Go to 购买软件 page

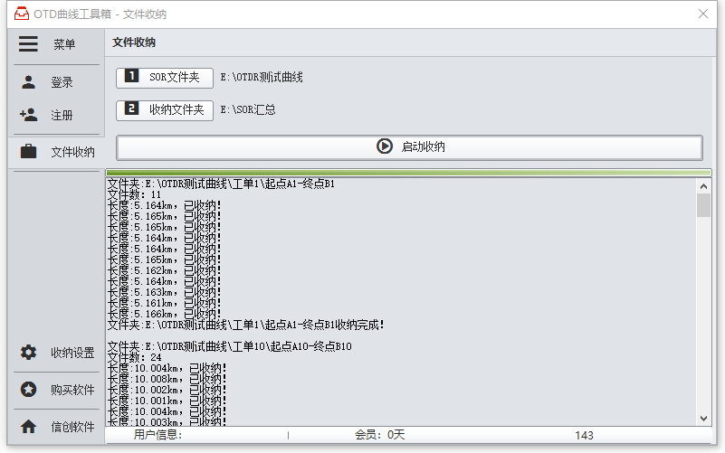[72, 390]
